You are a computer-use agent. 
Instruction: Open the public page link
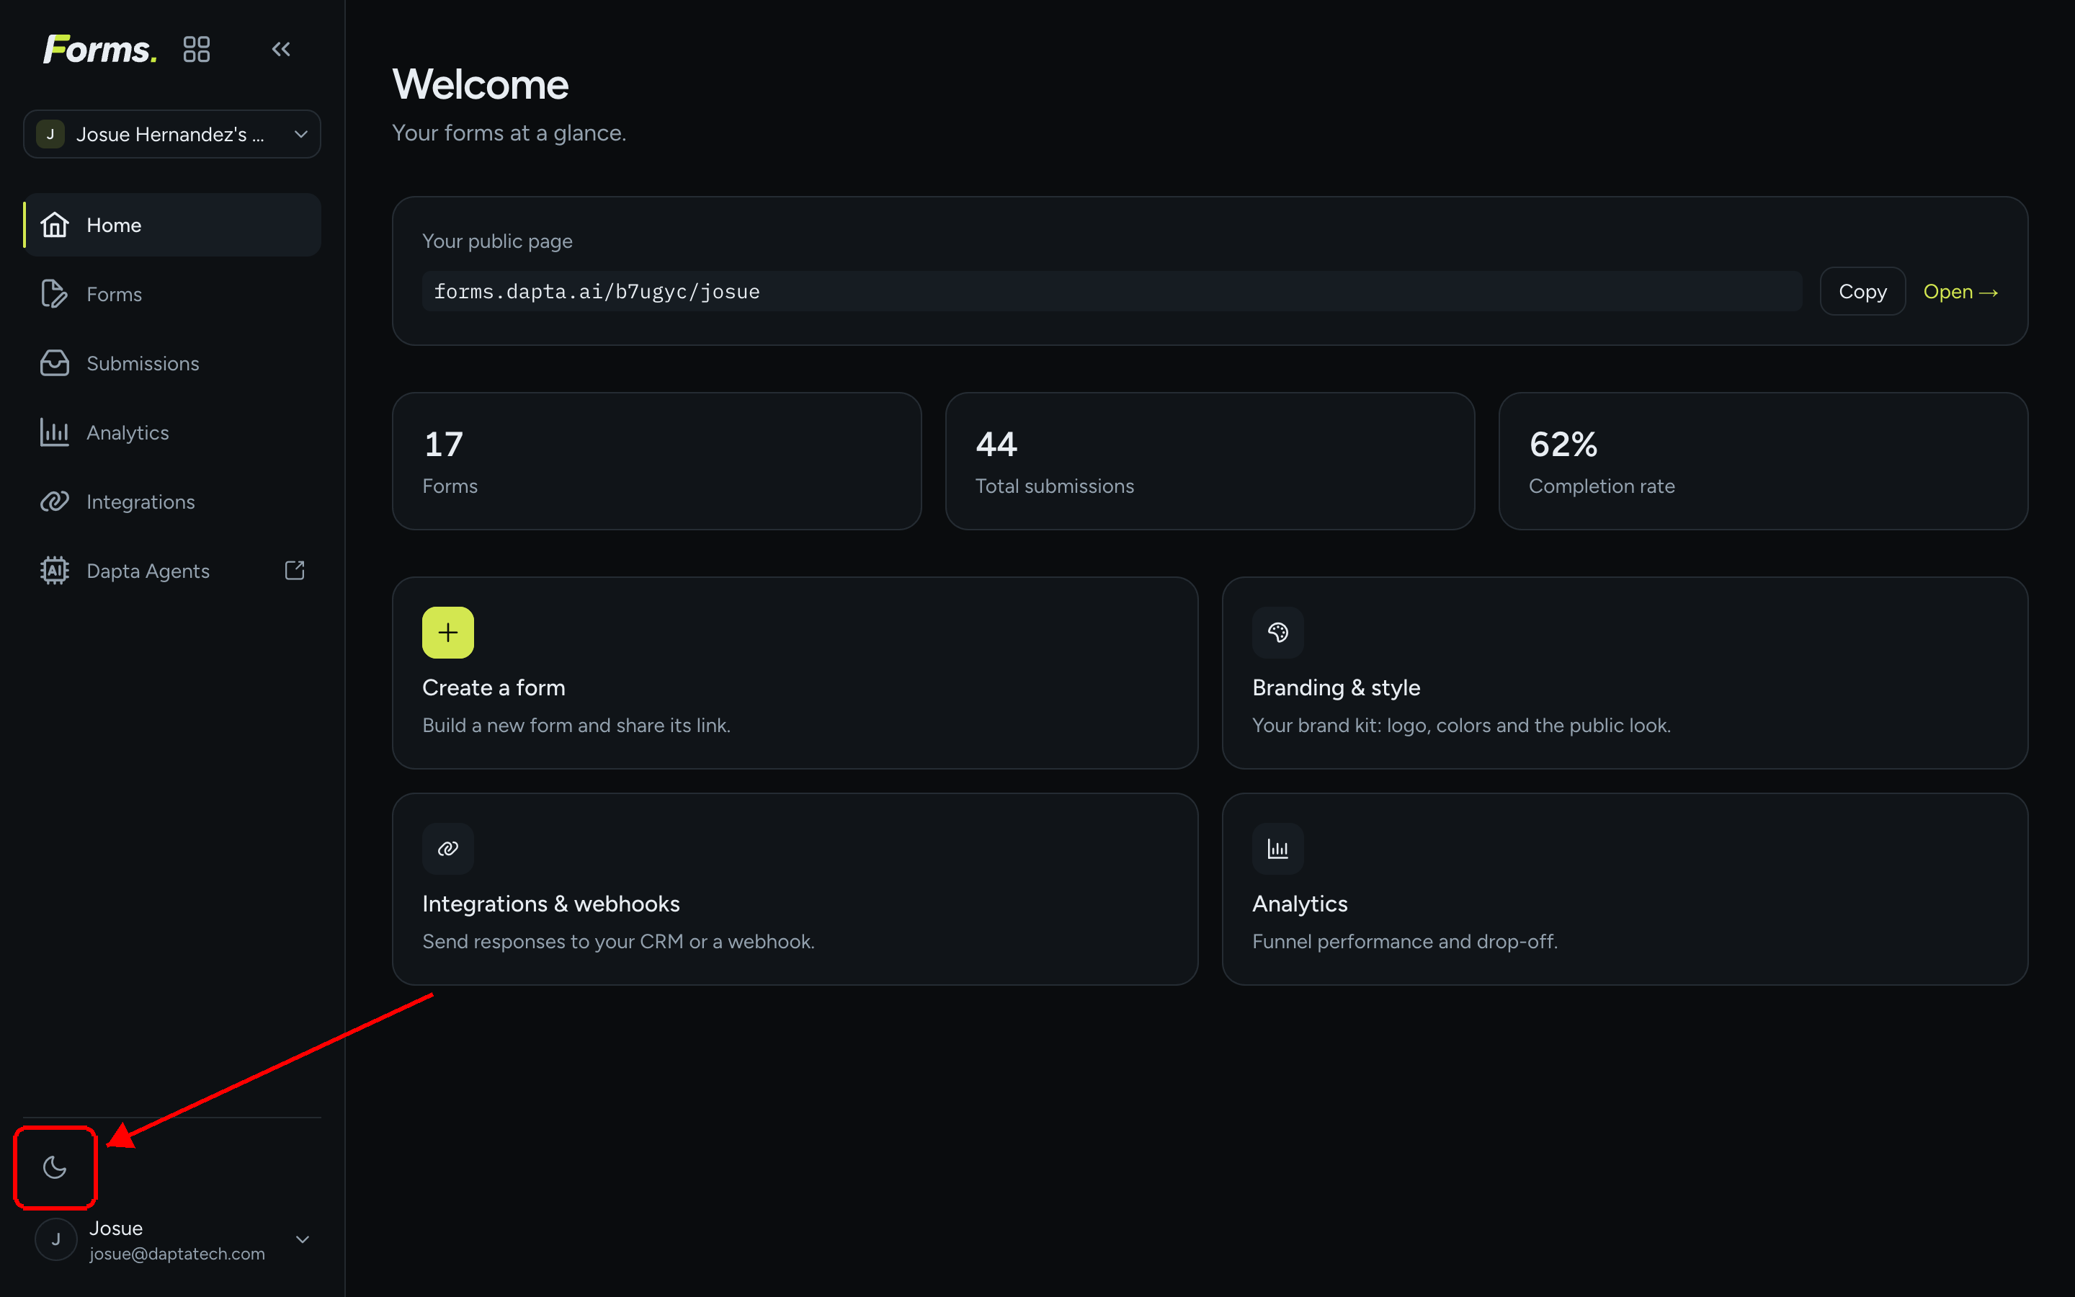click(1960, 292)
